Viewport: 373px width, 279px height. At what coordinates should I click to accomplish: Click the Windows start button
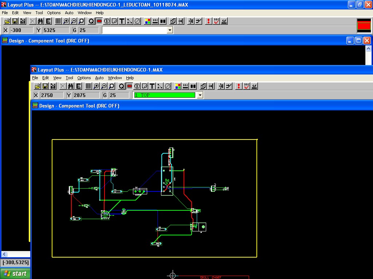[15, 274]
